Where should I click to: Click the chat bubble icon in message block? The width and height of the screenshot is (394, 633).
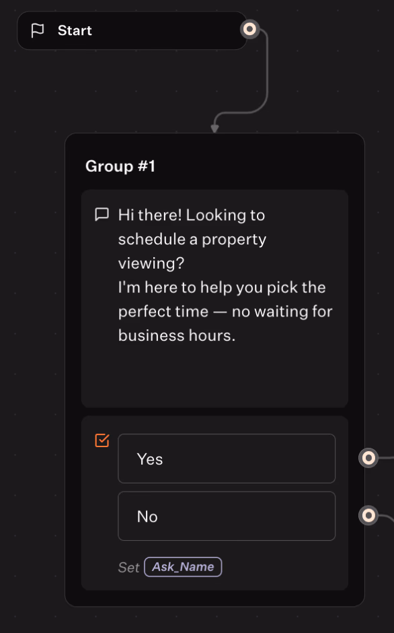click(x=102, y=214)
